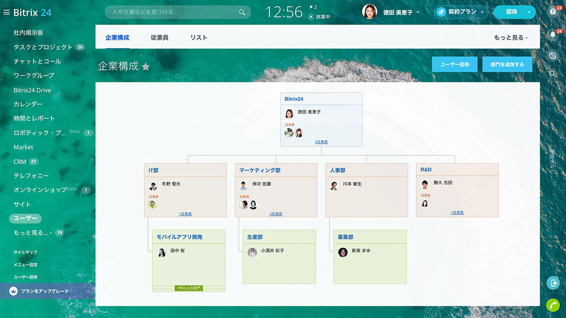Click 2従業員 link in Bitrix24 card
Viewport: 566px width, 318px height.
click(321, 142)
